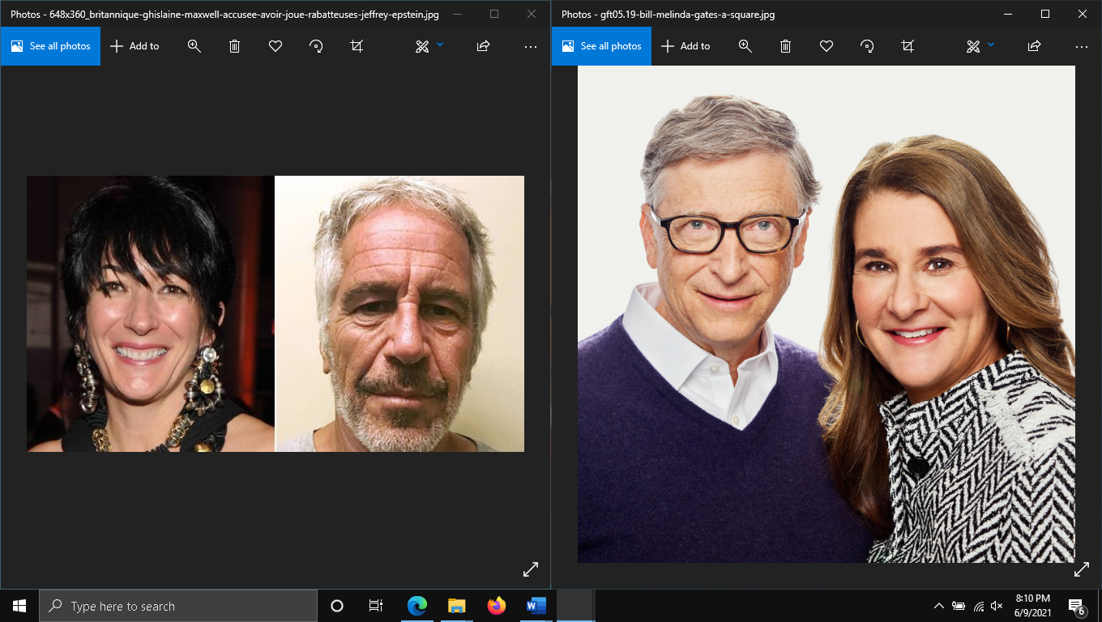This screenshot has height=622, width=1102.
Task: Toggle favorite heart in right Photos window
Action: (x=826, y=46)
